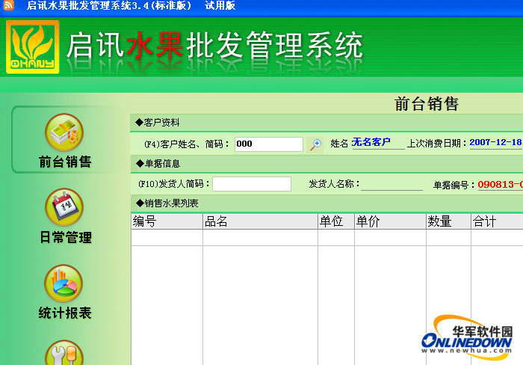Click the 上次消费日期 label
Screen dimensions: 523x365
pyautogui.click(x=436, y=144)
